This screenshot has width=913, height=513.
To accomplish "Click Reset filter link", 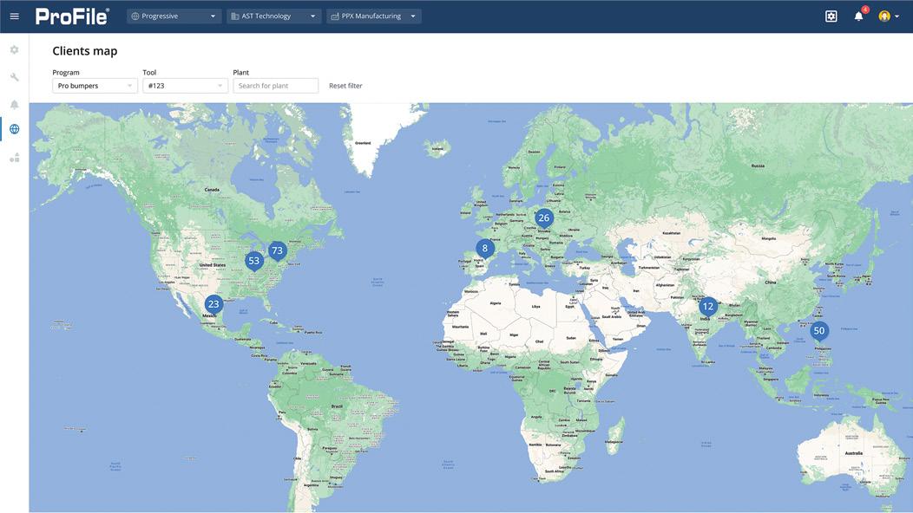I will (345, 86).
